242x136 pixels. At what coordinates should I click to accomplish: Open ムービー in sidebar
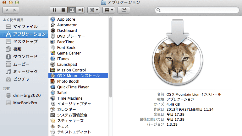[x=24, y=64]
